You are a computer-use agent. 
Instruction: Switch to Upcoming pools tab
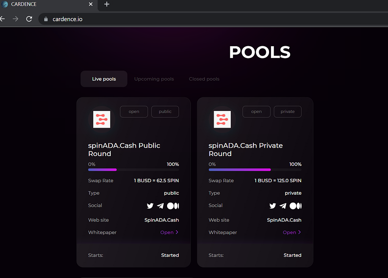click(x=154, y=79)
